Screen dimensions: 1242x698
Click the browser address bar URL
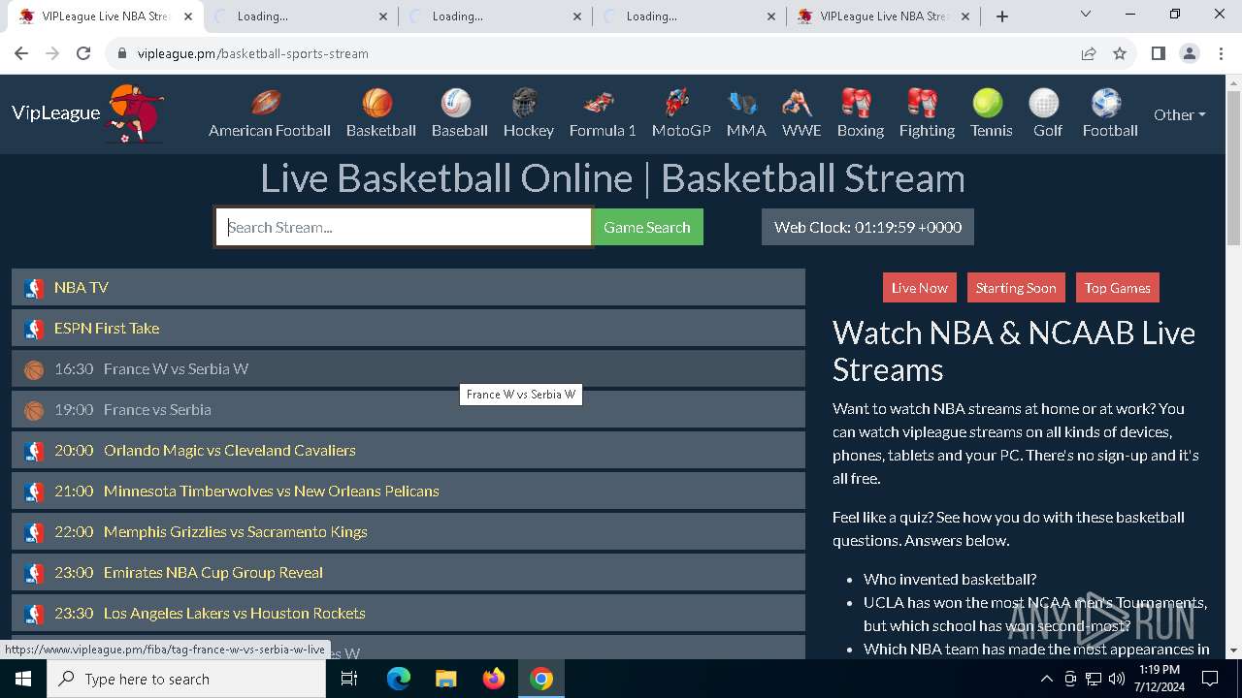[x=253, y=53]
